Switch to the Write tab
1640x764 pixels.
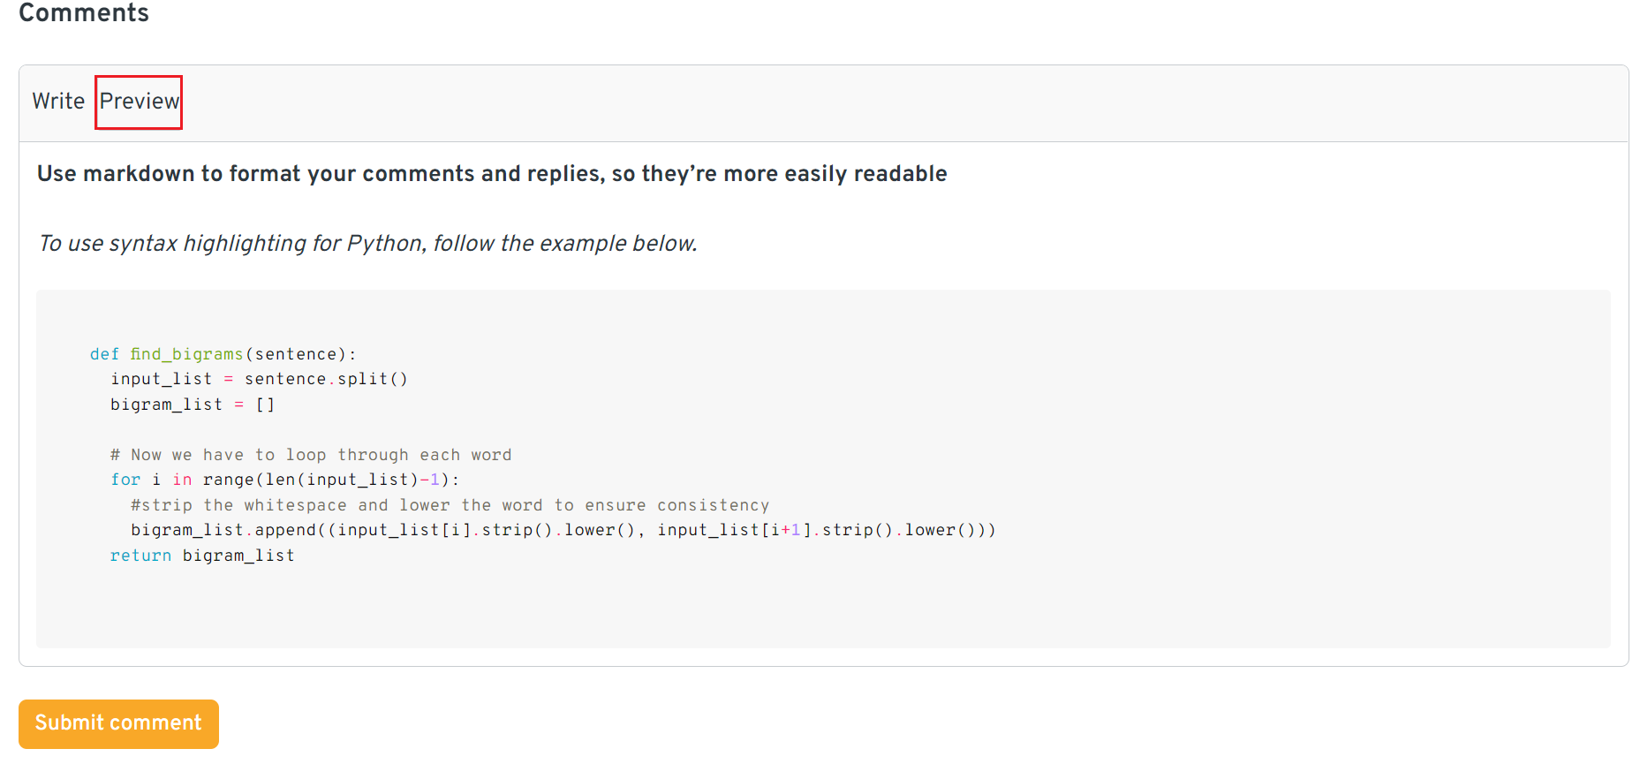58,102
